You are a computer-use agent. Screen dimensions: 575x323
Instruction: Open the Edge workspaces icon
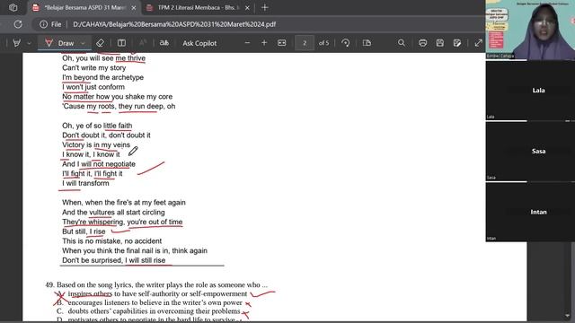pos(13,7)
